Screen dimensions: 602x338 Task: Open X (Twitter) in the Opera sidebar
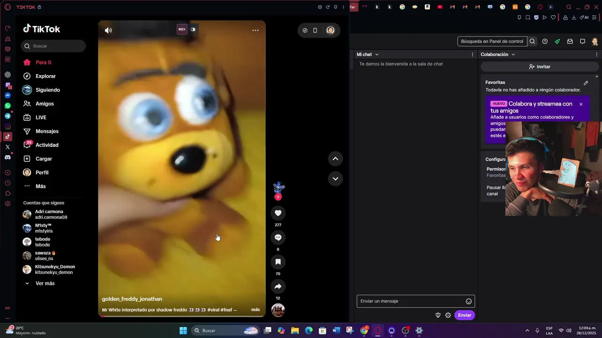pyautogui.click(x=8, y=147)
